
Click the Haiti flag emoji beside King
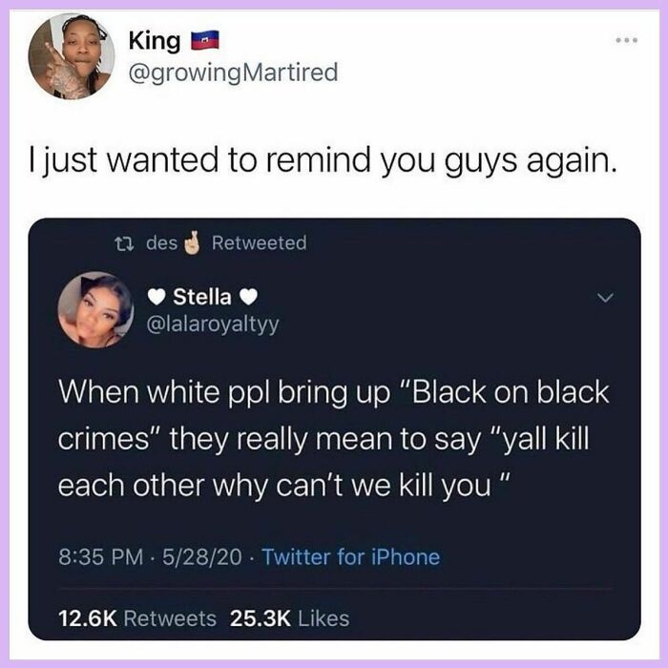[x=205, y=41]
